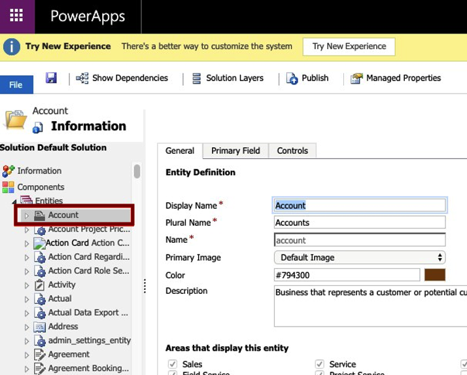
Task: Select the Actual Data Export ... entity
Action: [88, 313]
